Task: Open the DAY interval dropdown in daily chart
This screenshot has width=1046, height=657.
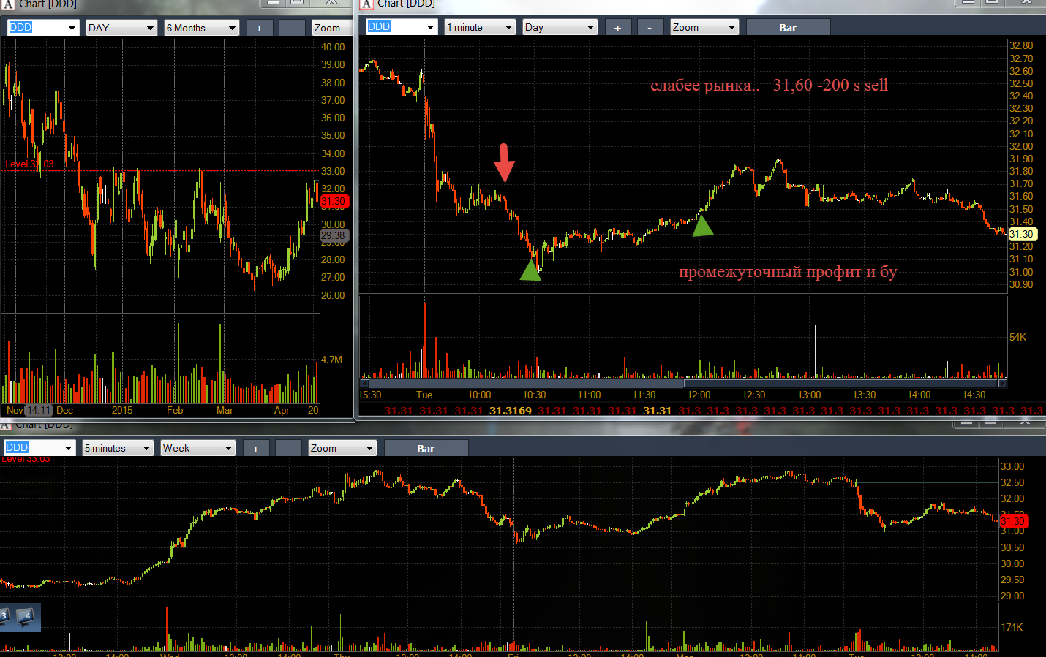Action: [121, 28]
